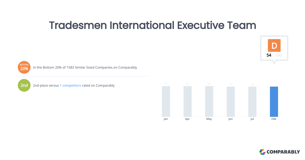Click the 54 / 100 score text
305x160 pixels.
pyautogui.click(x=274, y=55)
